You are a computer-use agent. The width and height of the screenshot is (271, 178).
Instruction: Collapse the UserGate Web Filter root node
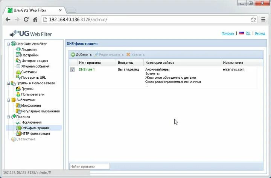tap(8, 44)
